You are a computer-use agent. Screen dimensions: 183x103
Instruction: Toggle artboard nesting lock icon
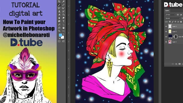pos(178,22)
